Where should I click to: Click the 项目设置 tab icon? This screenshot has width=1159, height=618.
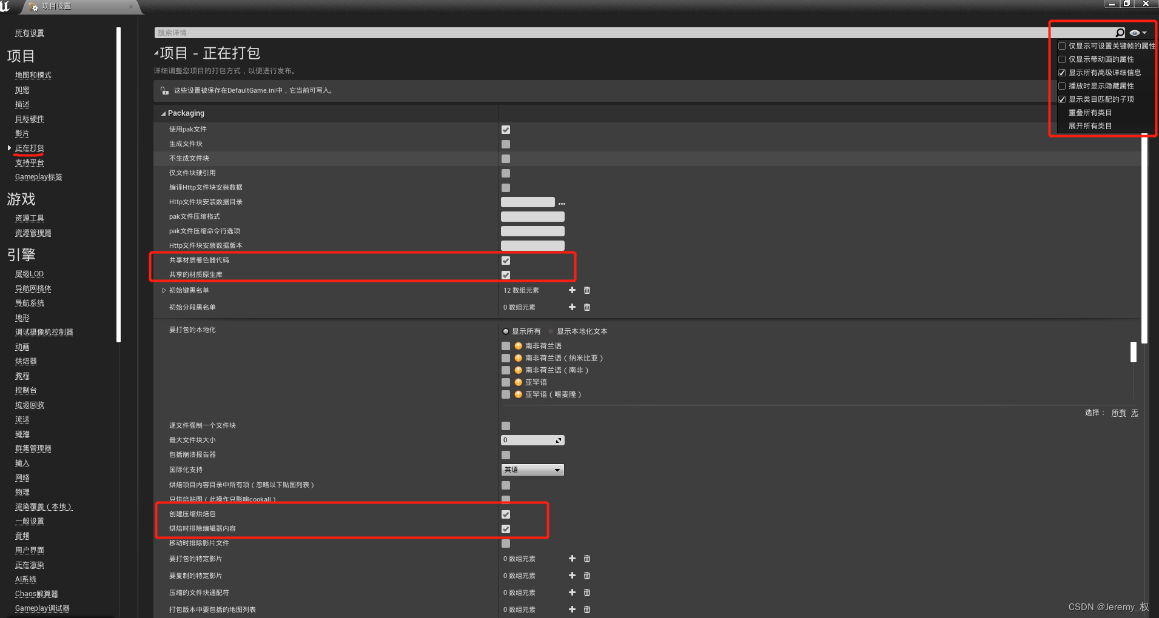coord(33,7)
